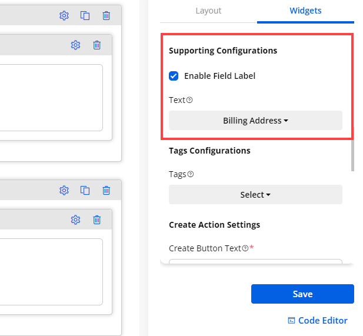
Task: Click the help icon beside the Text label
Action: point(190,100)
